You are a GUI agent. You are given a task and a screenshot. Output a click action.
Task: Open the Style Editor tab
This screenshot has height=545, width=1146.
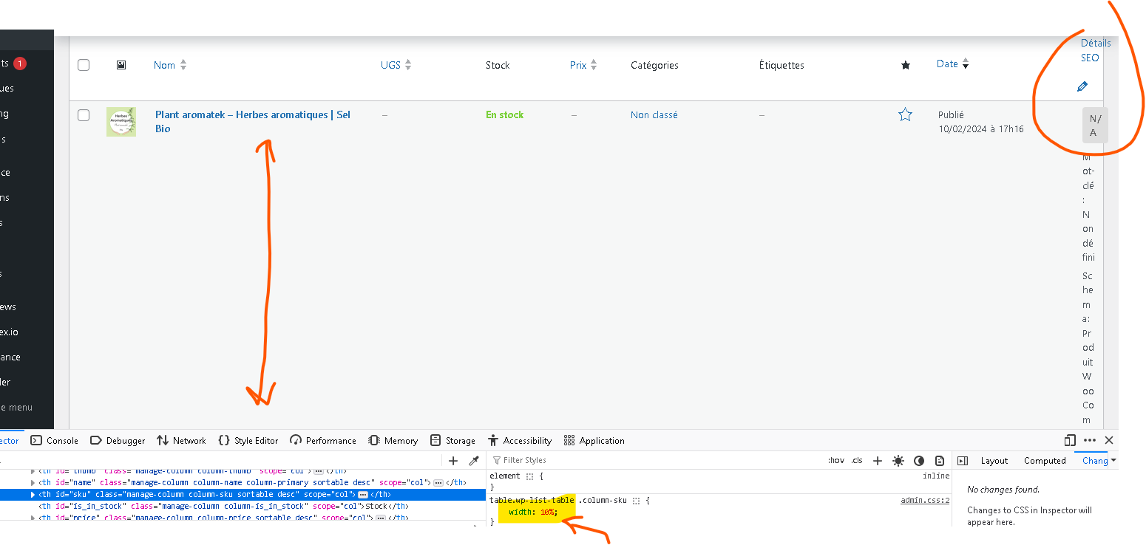tap(248, 440)
